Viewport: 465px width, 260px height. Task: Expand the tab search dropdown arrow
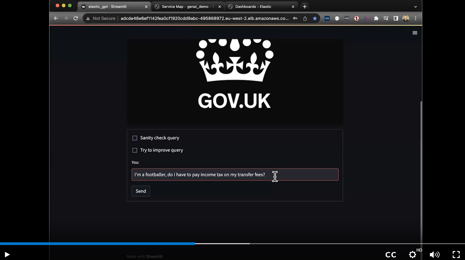415,7
